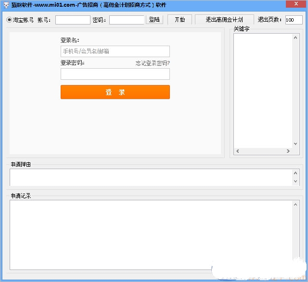Focus the 登录密码 input field

point(115,74)
